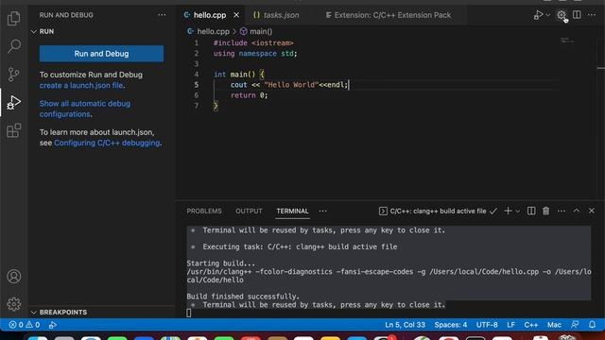Select the clang++ build active file terminal

(438, 212)
